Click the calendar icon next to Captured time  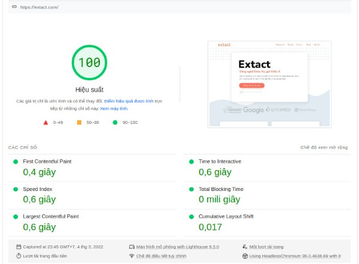pos(19,247)
